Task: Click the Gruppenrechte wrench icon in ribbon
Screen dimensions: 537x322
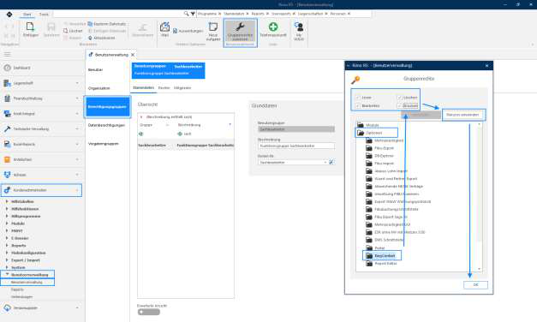Action: coord(240,27)
